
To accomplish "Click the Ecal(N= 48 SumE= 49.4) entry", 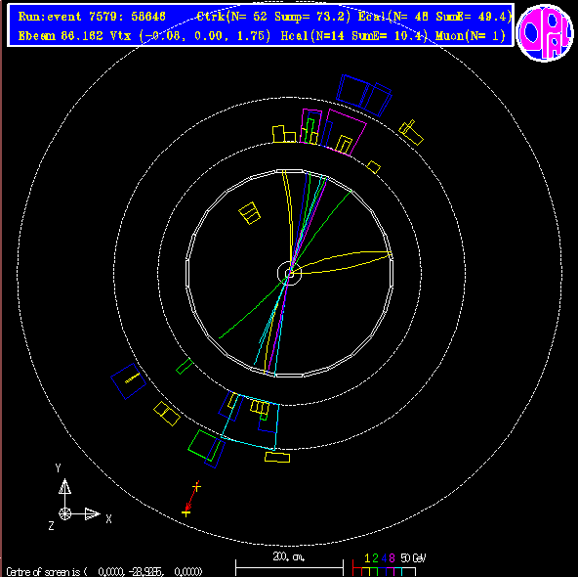I will pyautogui.click(x=435, y=17).
